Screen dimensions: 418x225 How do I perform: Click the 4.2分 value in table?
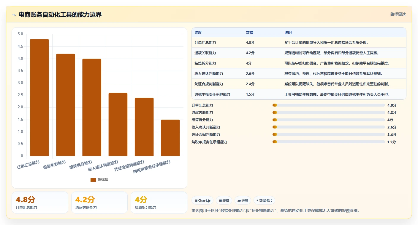click(250, 53)
